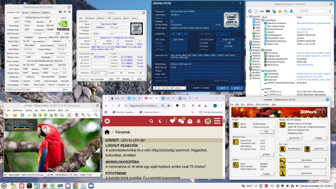Click the browser downloads icon
This screenshot has width=336, height=189.
(x=205, y=106)
